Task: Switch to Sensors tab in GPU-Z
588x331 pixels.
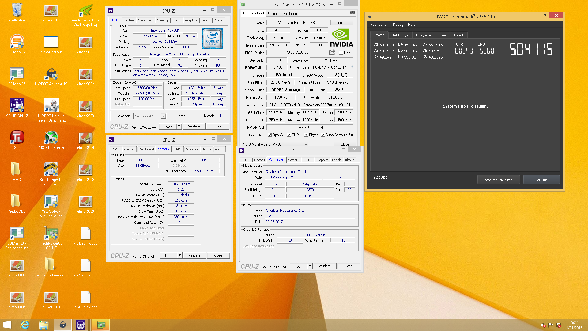Action: point(273,14)
